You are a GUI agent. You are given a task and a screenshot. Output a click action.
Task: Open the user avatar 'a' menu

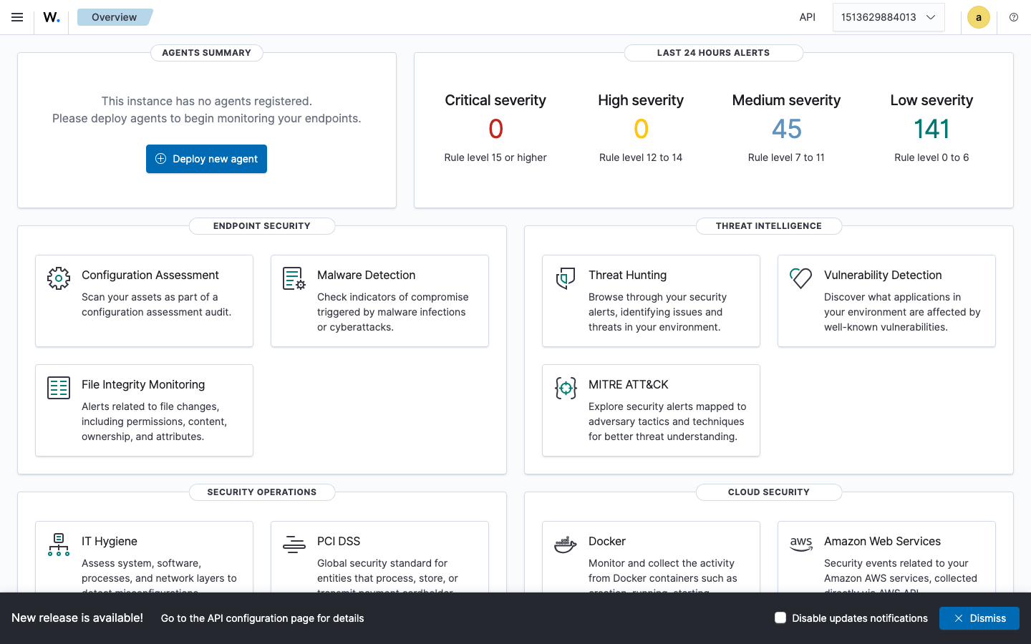pyautogui.click(x=979, y=17)
